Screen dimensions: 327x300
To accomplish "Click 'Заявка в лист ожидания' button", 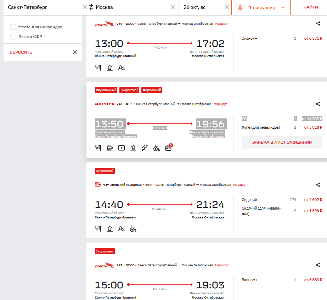I will [282, 142].
